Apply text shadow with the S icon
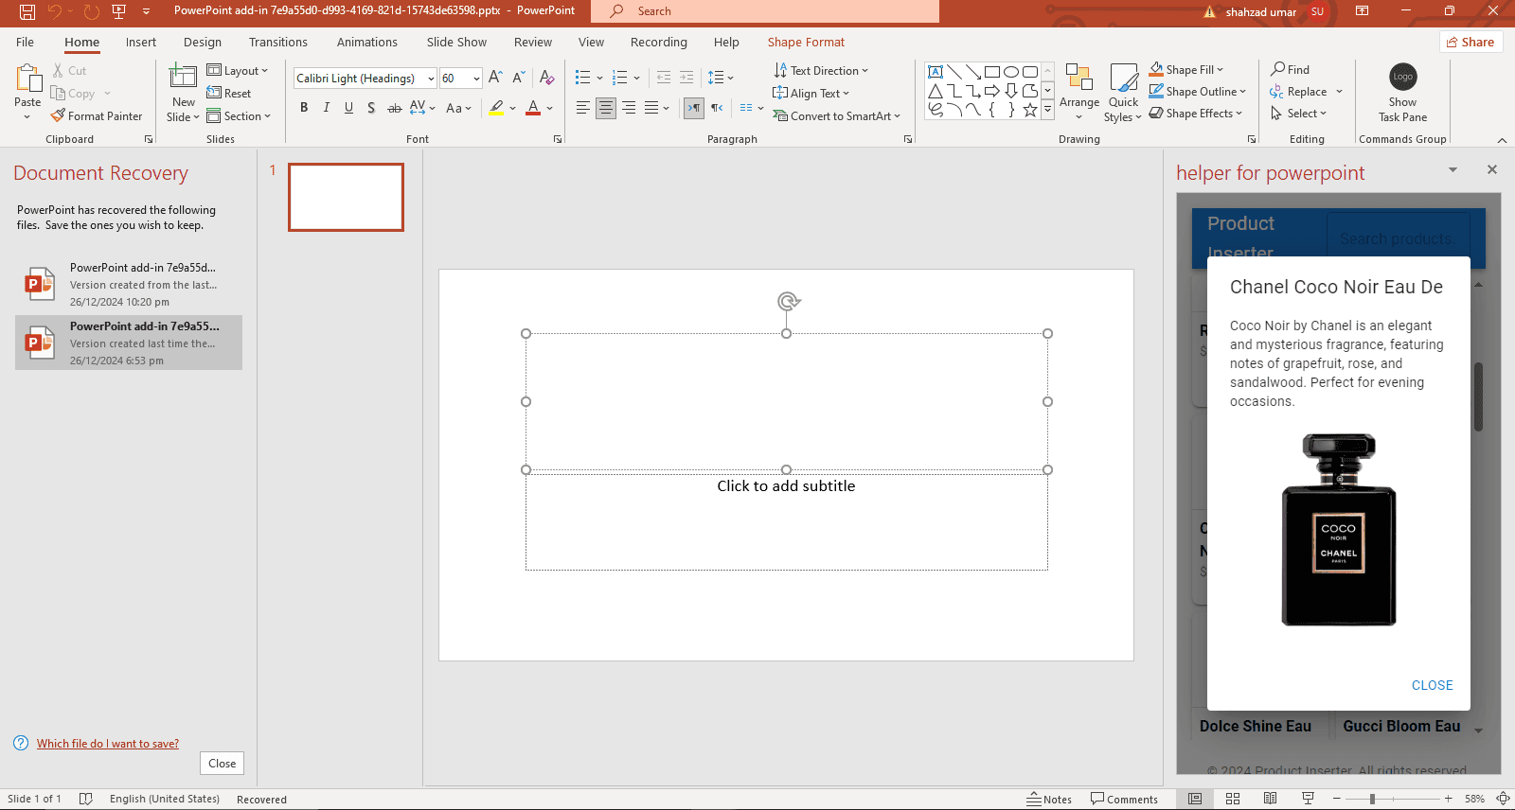 371,108
